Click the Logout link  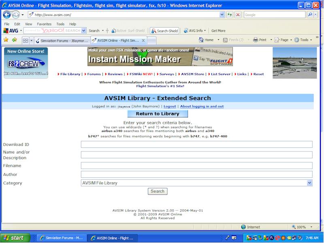coord(170,107)
